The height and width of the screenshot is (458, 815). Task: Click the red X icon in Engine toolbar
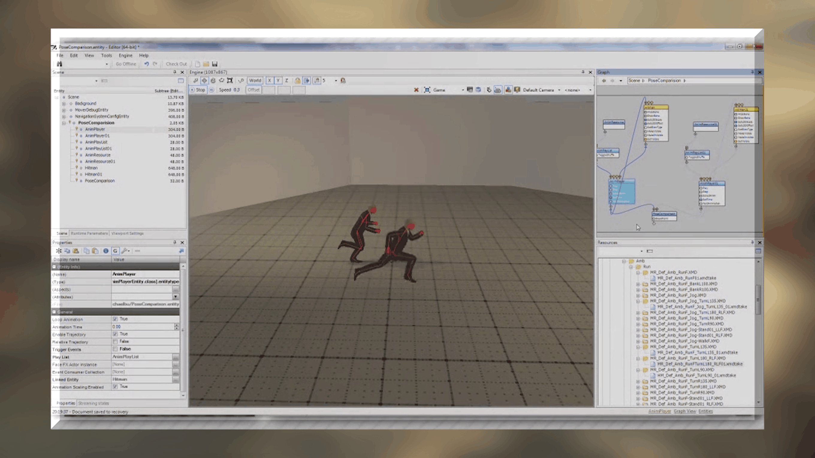[416, 90]
